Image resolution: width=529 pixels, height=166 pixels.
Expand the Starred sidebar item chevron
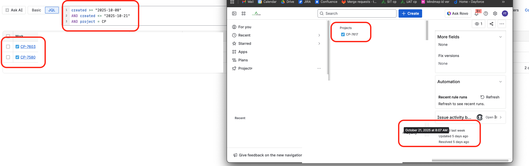pos(319,44)
